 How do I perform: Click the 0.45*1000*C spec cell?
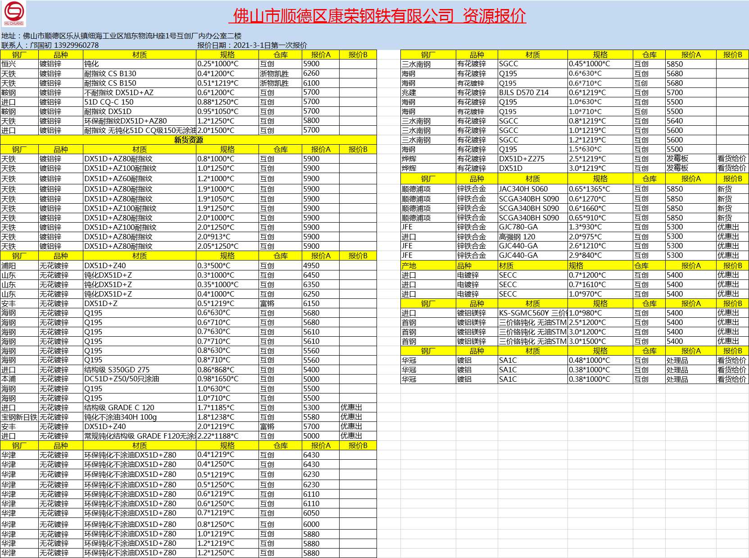coord(600,64)
